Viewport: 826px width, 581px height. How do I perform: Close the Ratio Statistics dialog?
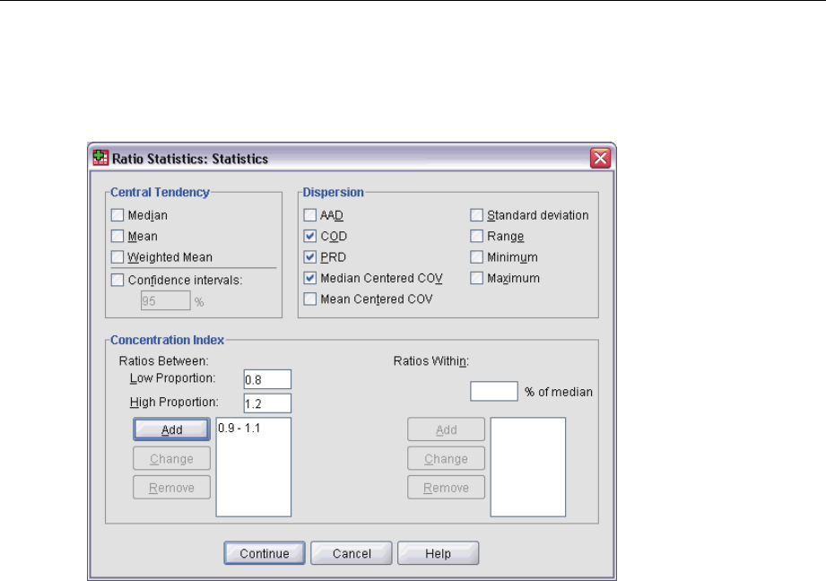600,158
